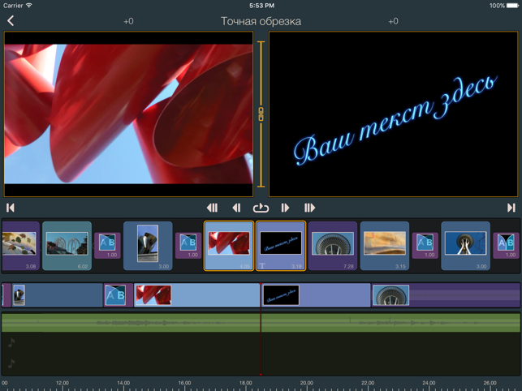522x391 pixels.
Task: Select the title text clip in storyboard
Action: coord(281,245)
